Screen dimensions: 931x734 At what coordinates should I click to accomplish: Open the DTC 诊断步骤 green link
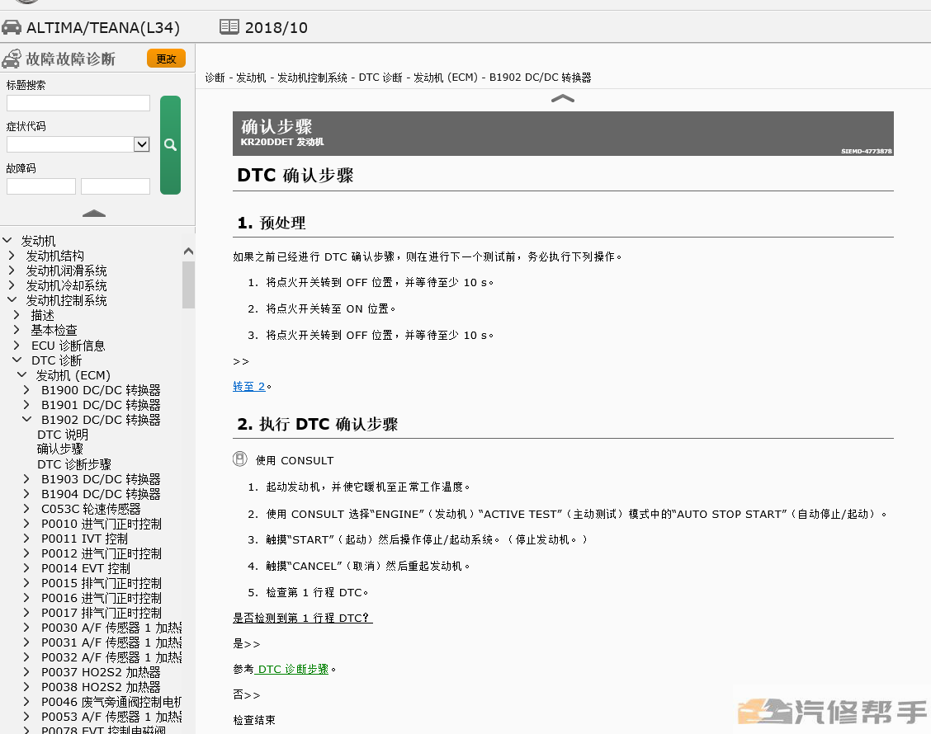[292, 669]
